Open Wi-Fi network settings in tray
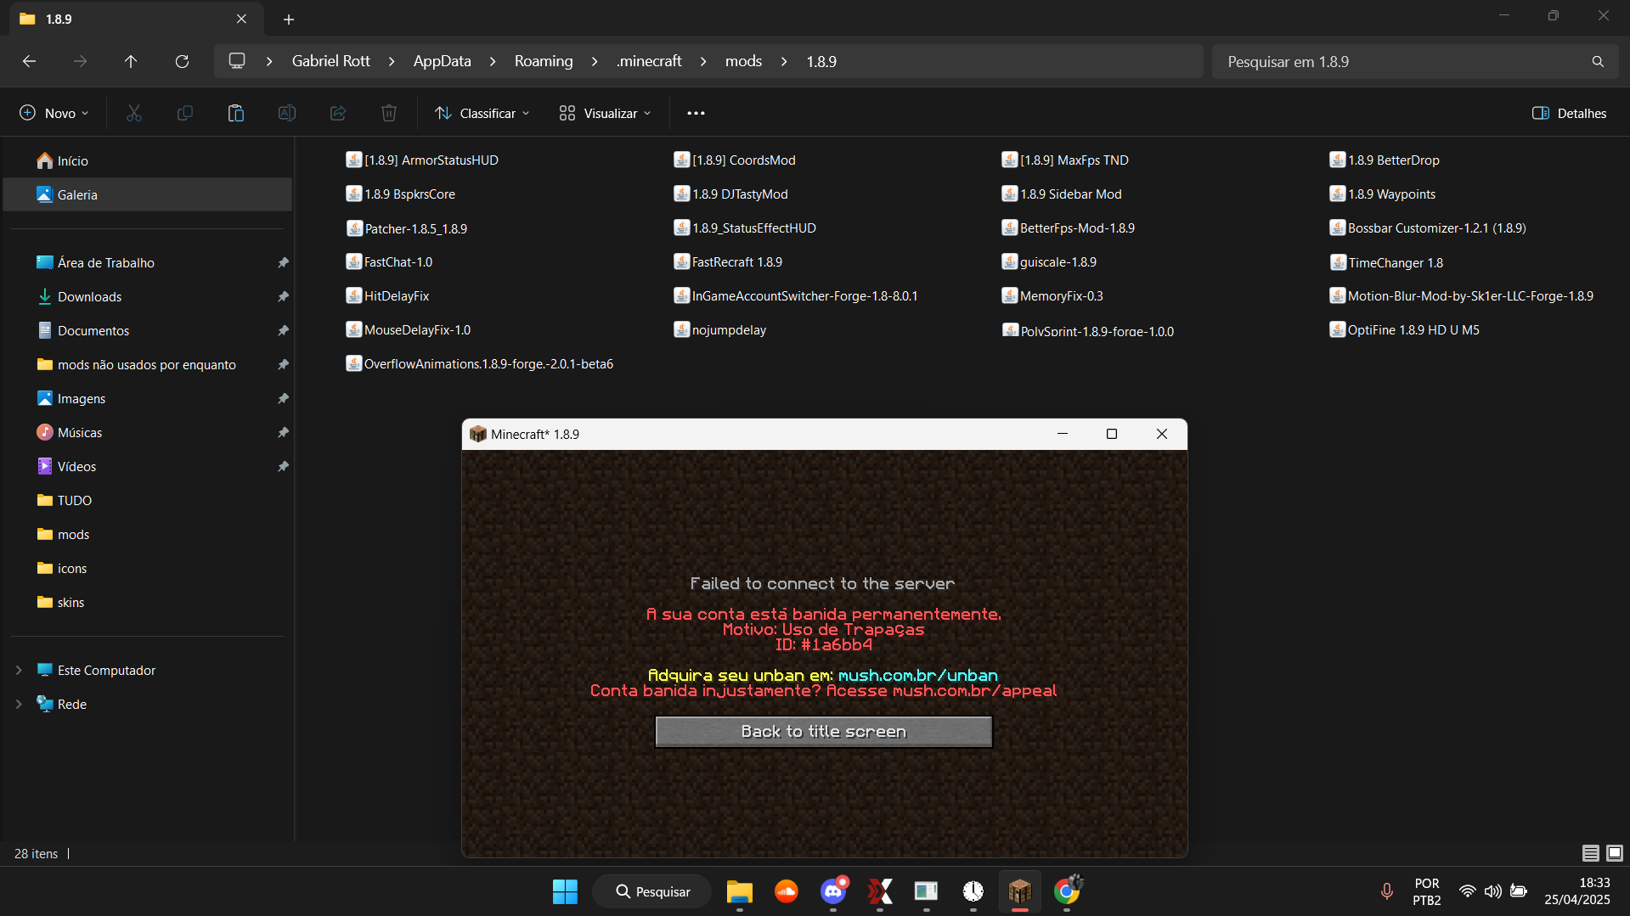This screenshot has height=916, width=1630. 1467,891
